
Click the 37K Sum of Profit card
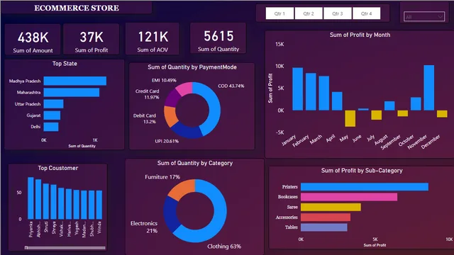point(92,40)
